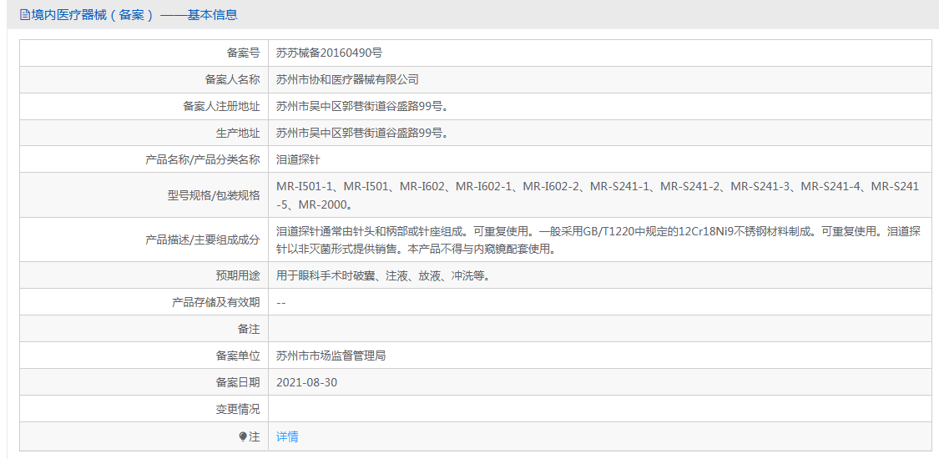Click the 变更情况 label
The width and height of the screenshot is (939, 459).
(x=238, y=409)
